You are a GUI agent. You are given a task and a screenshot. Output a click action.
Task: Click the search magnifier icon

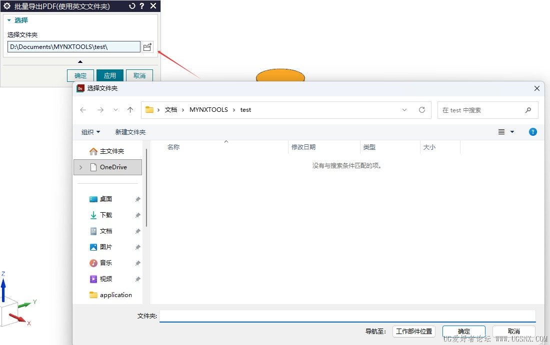[528, 110]
